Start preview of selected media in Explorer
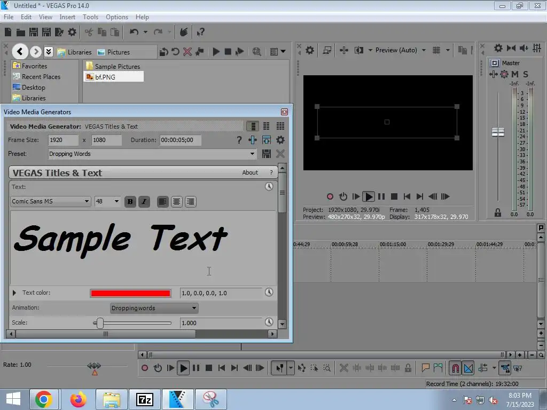This screenshot has width=547, height=410. 216,52
